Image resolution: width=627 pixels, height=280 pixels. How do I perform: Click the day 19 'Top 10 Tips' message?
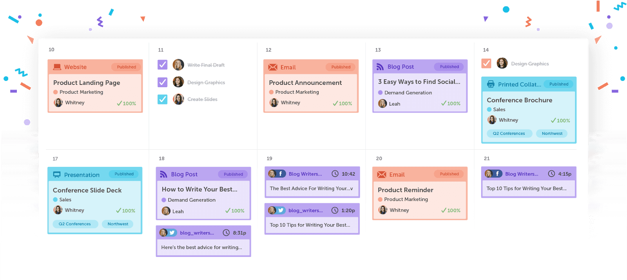tap(310, 225)
